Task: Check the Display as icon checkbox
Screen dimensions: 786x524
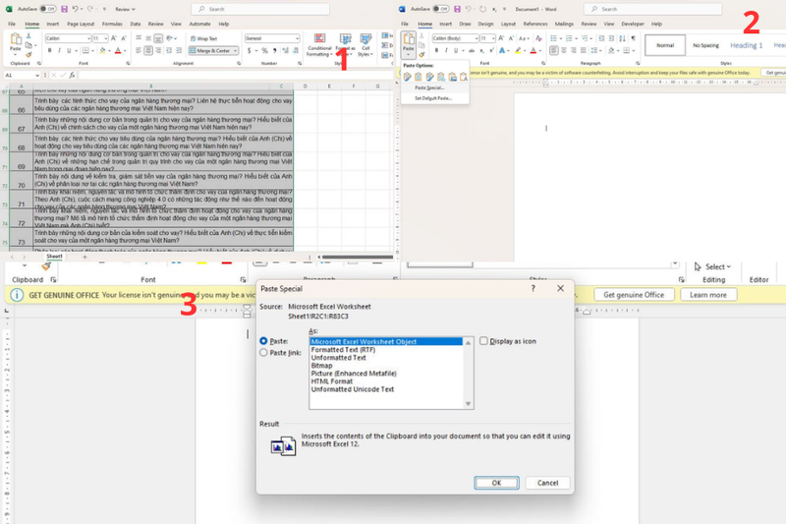Action: pyautogui.click(x=483, y=341)
